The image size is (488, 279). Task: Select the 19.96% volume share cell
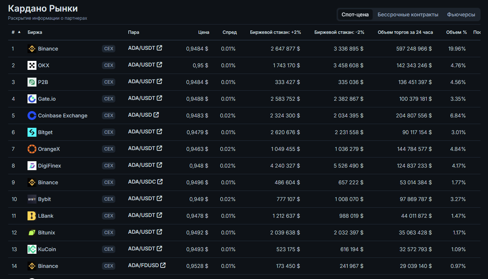tap(457, 49)
